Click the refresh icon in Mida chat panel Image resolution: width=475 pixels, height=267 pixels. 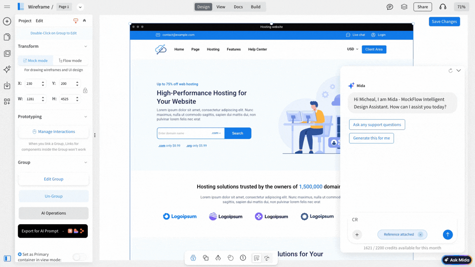pyautogui.click(x=450, y=71)
